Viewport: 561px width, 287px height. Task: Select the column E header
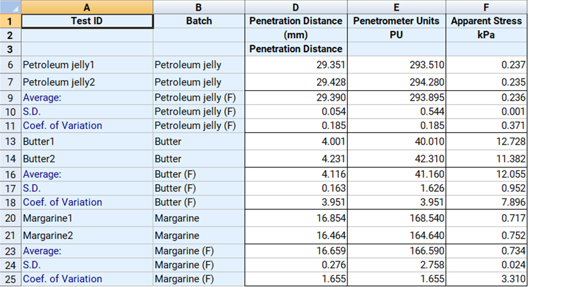pyautogui.click(x=396, y=7)
